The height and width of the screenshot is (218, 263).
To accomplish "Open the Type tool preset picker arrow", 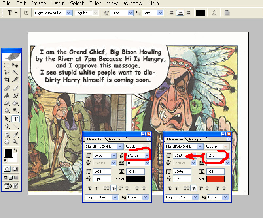I will 16,13.
